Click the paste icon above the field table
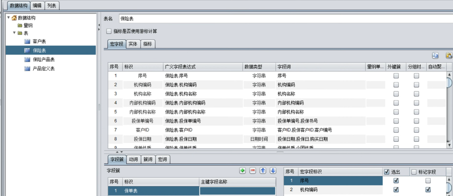Screen dimensions: 453x196 coord(449,55)
